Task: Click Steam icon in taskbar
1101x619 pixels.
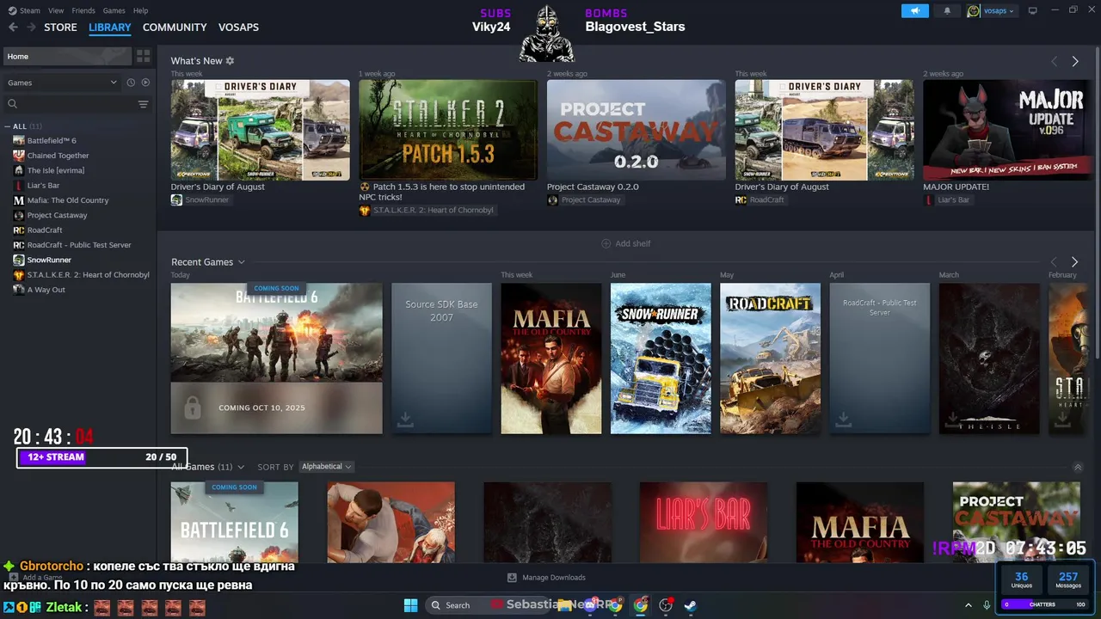Action: coord(690,605)
